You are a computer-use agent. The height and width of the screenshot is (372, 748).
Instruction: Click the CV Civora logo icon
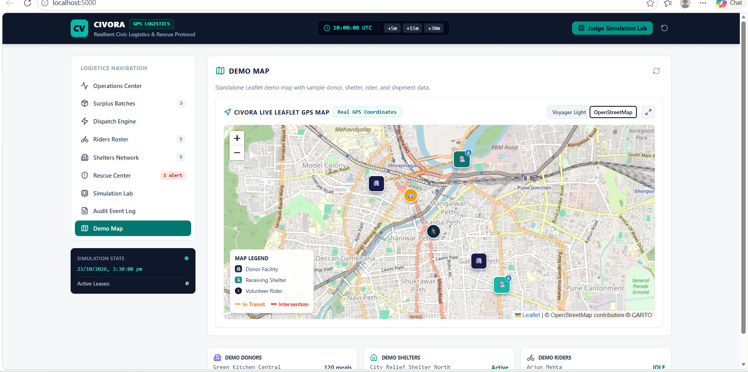point(79,28)
